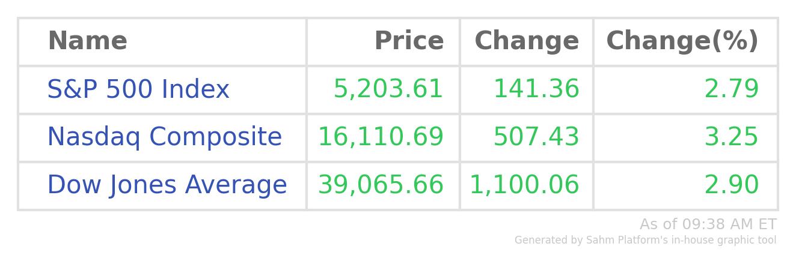Select the Nasdaq change value 507.43
796x264 pixels.
pos(536,137)
